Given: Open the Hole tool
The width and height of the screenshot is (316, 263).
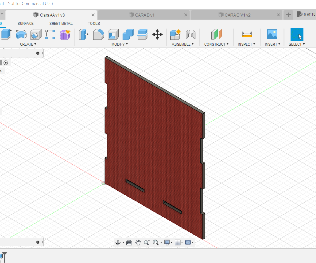Looking at the screenshot, I should point(36,34).
